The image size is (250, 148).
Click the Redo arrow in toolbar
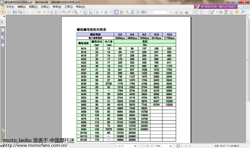(69, 12)
